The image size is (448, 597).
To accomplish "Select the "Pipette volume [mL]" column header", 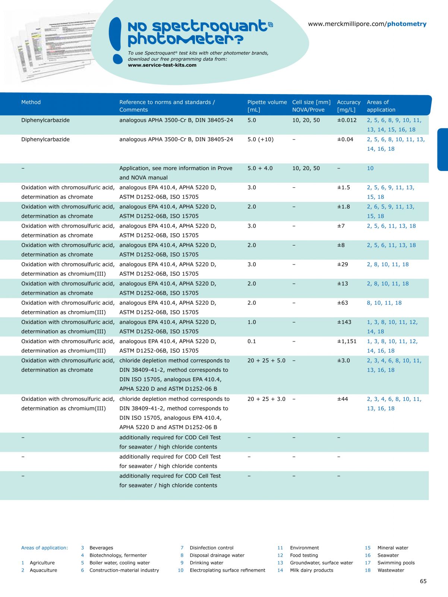I will pos(267,106).
